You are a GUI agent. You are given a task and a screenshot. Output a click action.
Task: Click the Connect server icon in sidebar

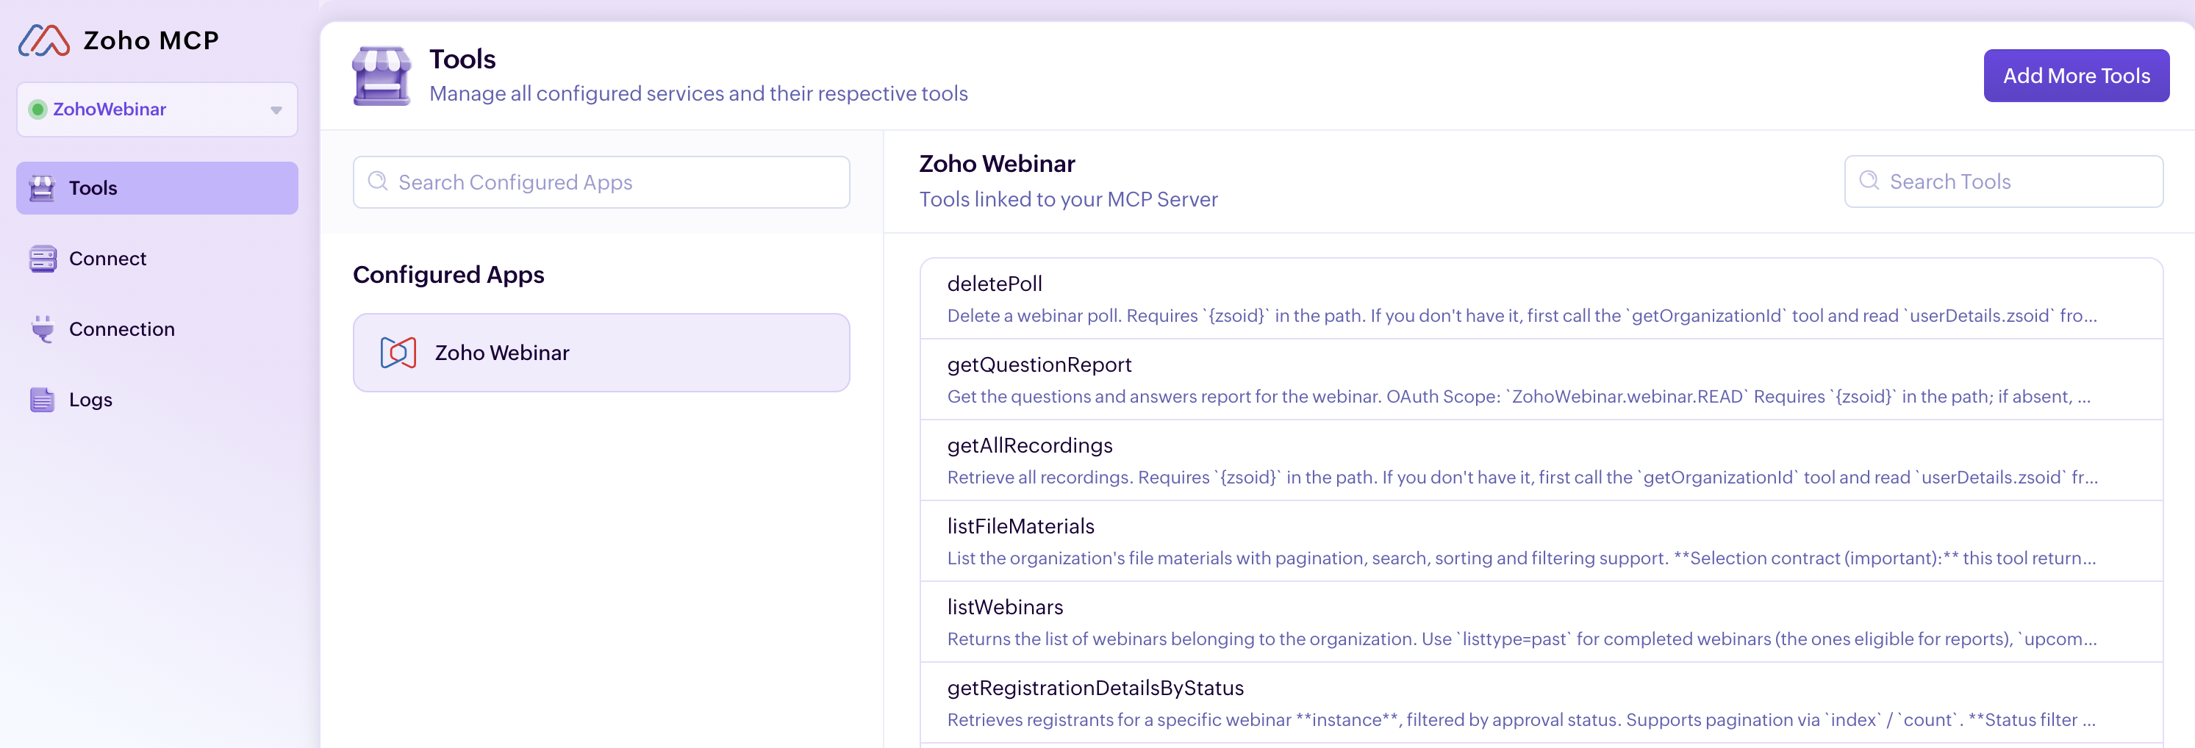click(42, 258)
